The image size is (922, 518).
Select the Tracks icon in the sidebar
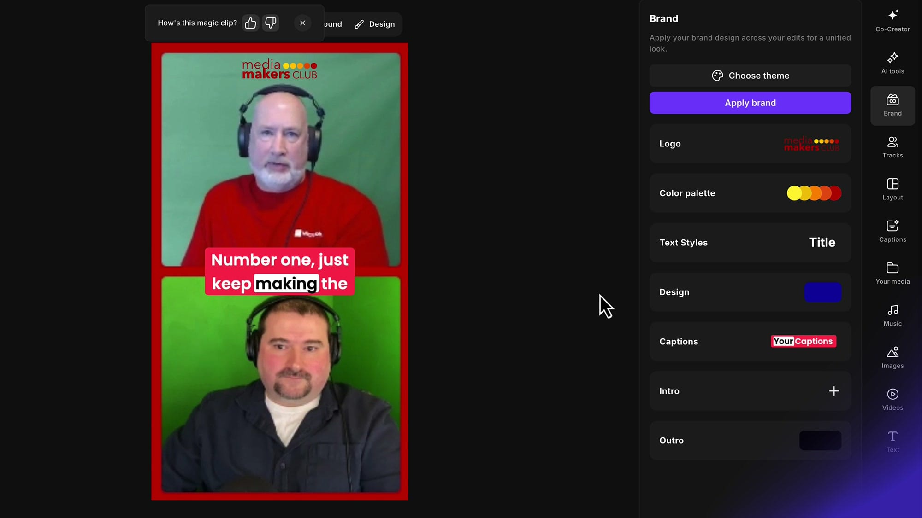tap(892, 146)
